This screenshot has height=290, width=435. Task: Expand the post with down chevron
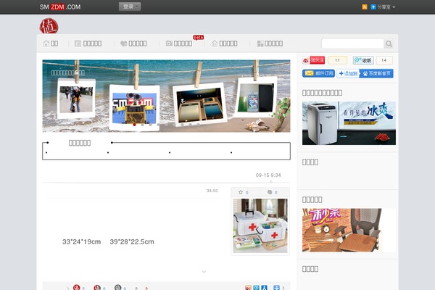pos(204,271)
